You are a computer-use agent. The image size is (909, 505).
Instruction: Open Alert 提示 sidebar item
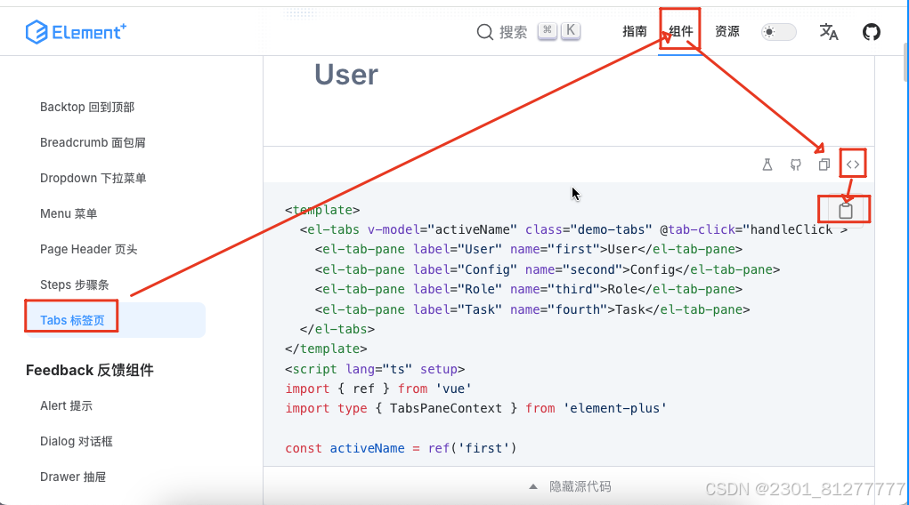(66, 406)
